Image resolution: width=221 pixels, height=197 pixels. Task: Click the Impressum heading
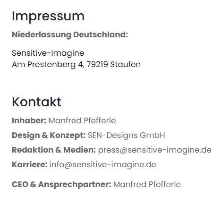(x=48, y=17)
